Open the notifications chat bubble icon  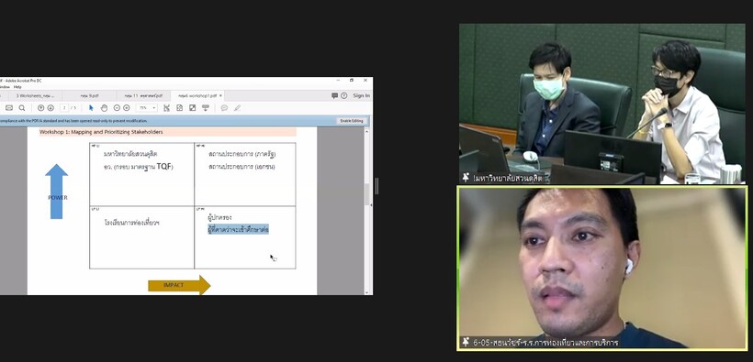pyautogui.click(x=335, y=95)
